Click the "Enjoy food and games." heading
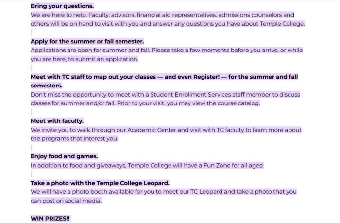The width and height of the screenshot is (340, 223). click(x=64, y=156)
